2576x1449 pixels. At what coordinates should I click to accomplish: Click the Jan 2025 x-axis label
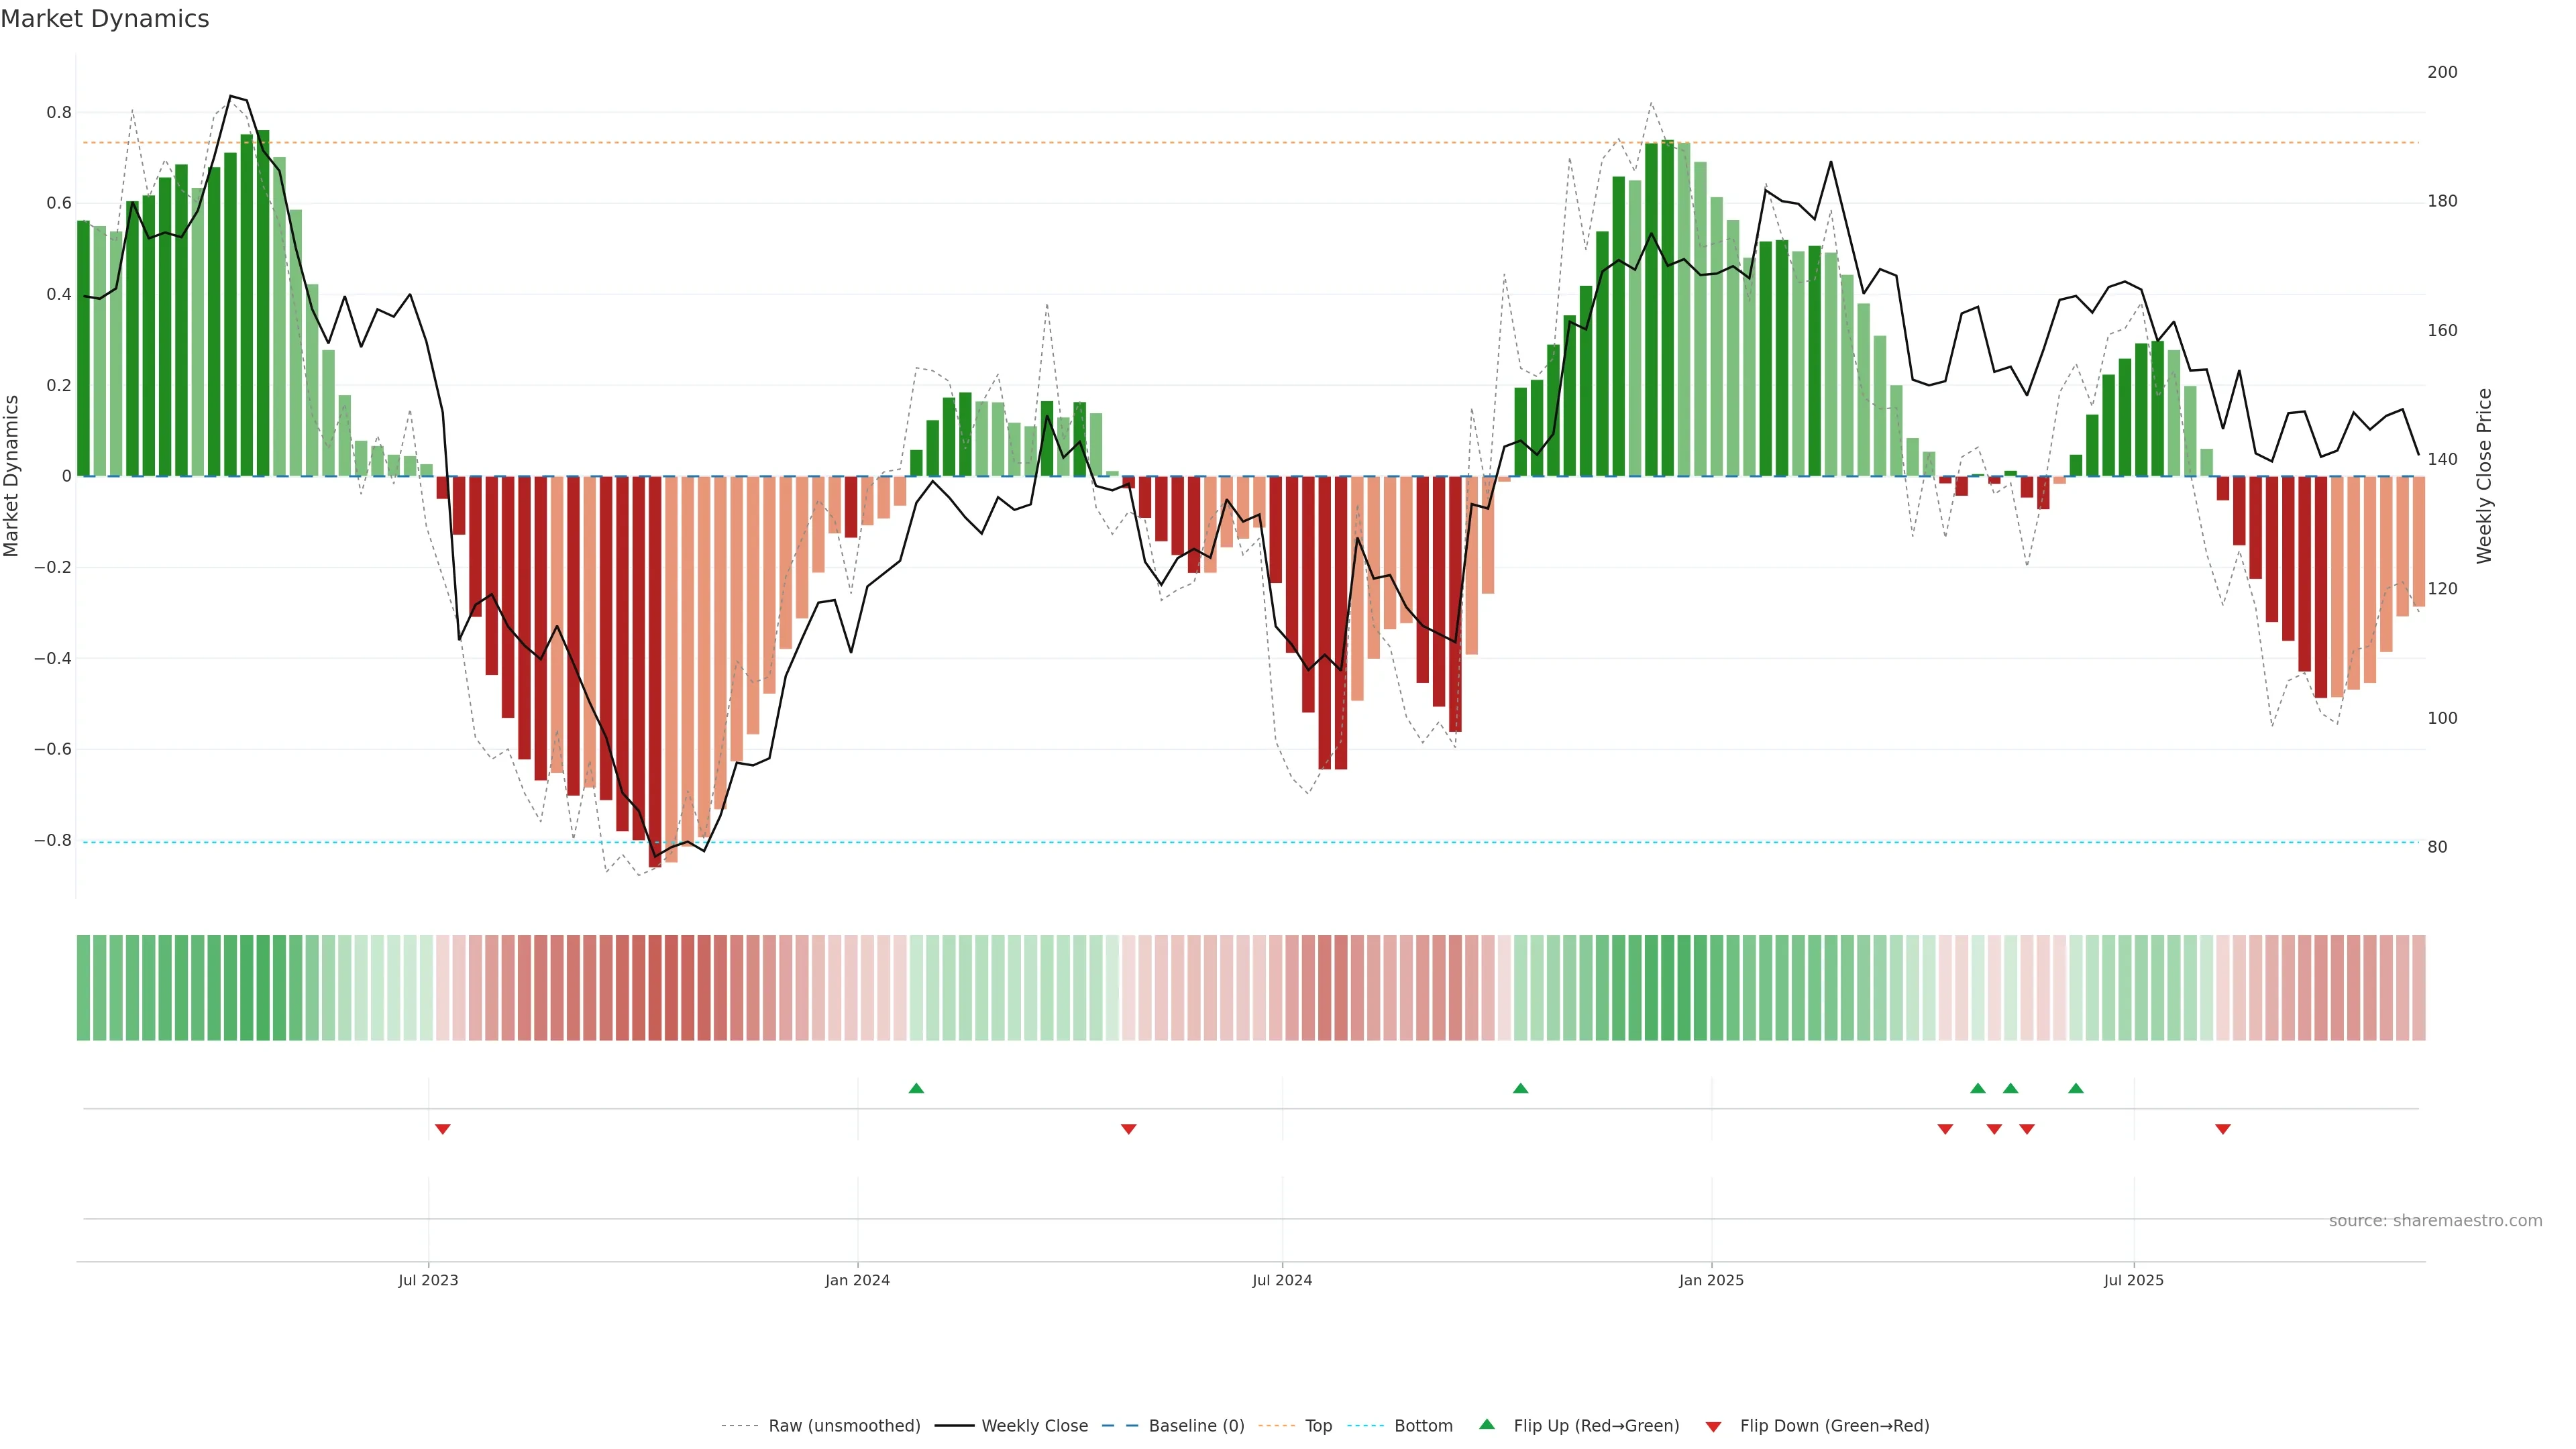[x=1711, y=1280]
